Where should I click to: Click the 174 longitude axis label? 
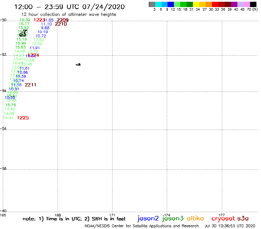(x=167, y=215)
